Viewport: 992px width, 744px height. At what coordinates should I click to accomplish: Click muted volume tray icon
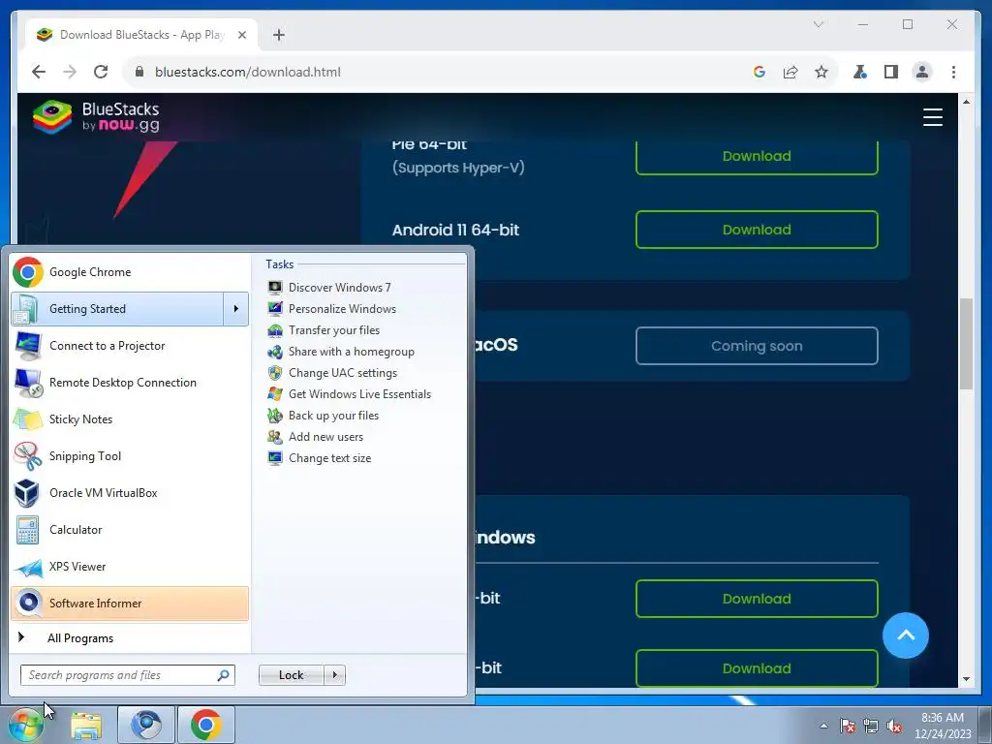tap(894, 726)
